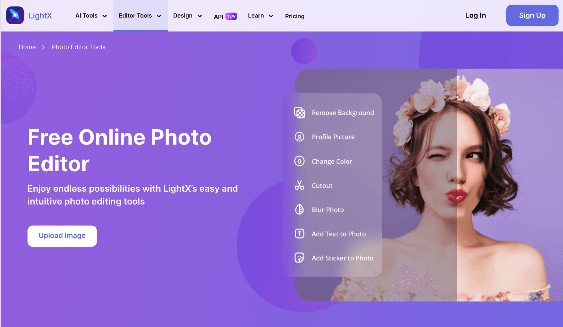This screenshot has height=327, width=563.
Task: Click the Free Online Photo Editor heading
Action: (x=120, y=150)
